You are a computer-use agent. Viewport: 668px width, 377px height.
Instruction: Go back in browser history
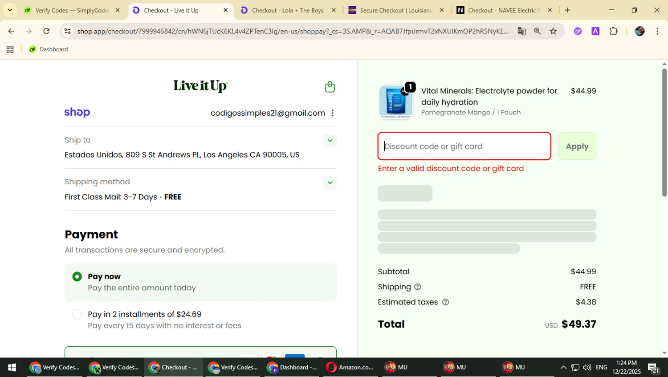pos(11,31)
